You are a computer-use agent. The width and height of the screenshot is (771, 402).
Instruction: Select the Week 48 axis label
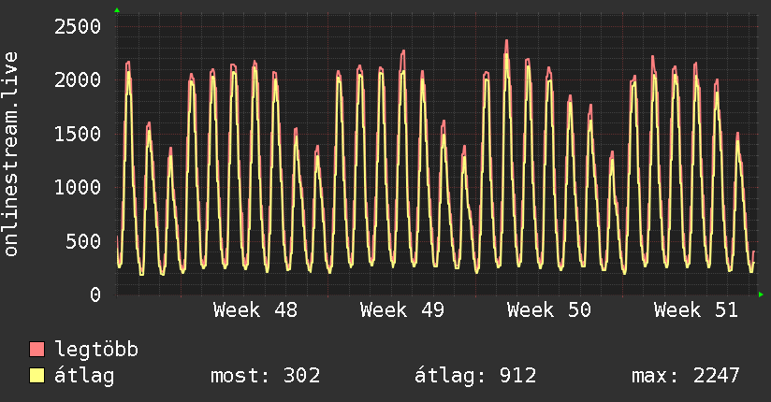[x=255, y=310]
